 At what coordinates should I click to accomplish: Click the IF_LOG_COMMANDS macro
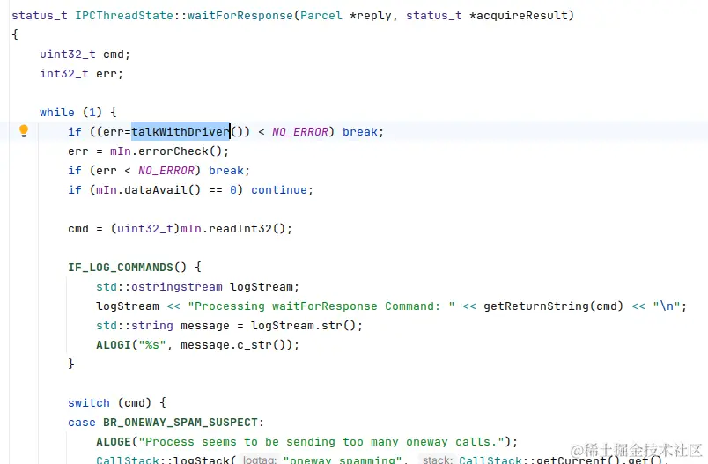pos(121,267)
